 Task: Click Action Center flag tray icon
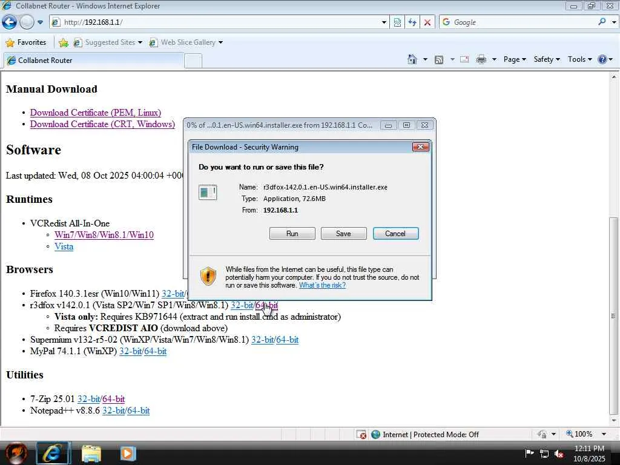tap(529, 453)
